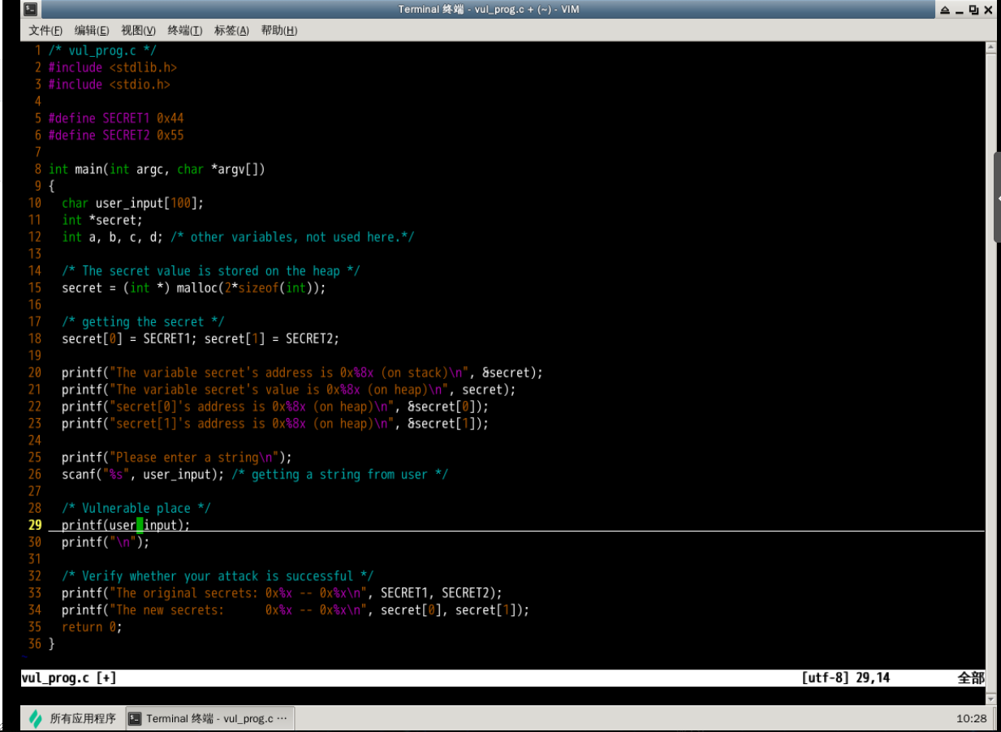
Task: Close the Terminal VIM window
Action: coord(988,11)
